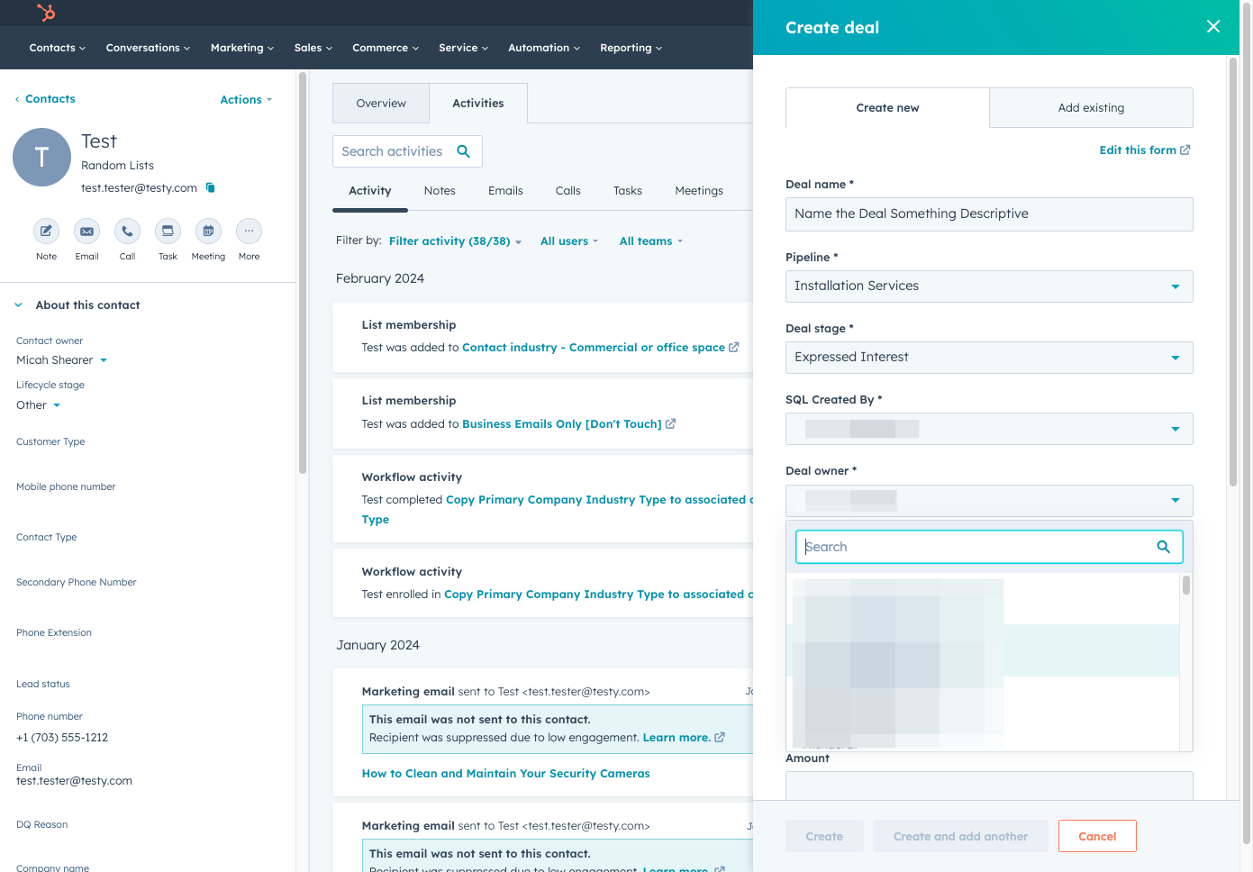Open the All users filter dropdown

point(569,241)
